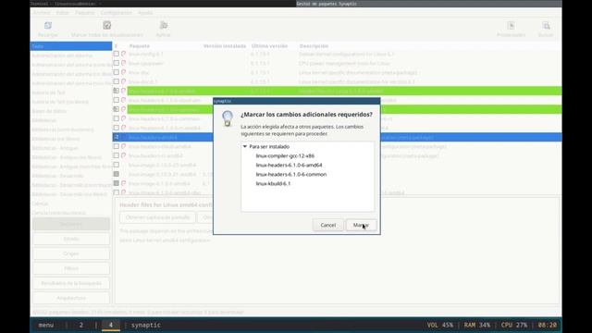Click Debian logo icon beside linux-config-6.1
Viewport: 592px width, 333px height.
tap(123, 54)
